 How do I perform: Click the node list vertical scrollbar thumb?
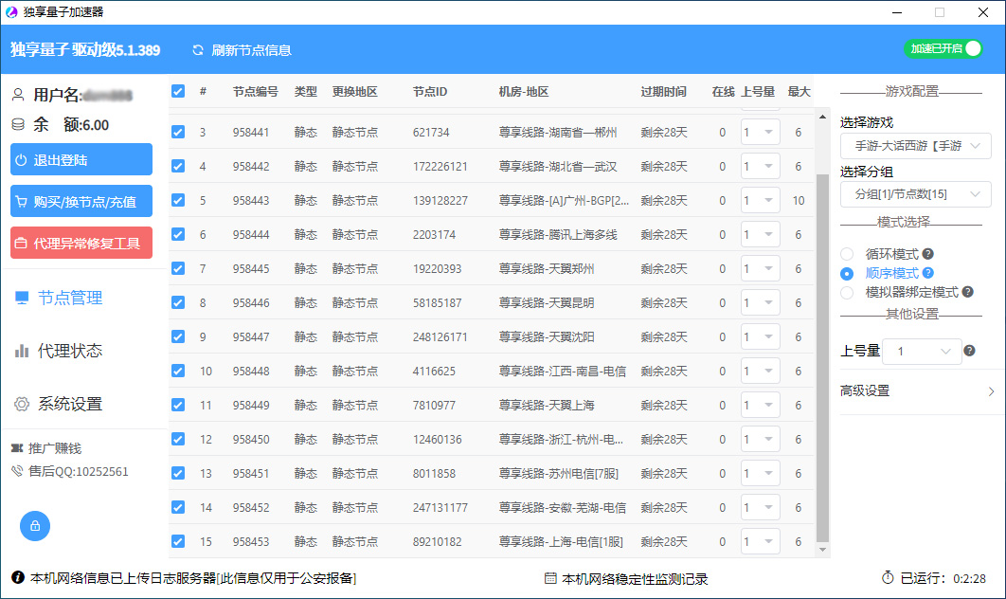point(822,357)
